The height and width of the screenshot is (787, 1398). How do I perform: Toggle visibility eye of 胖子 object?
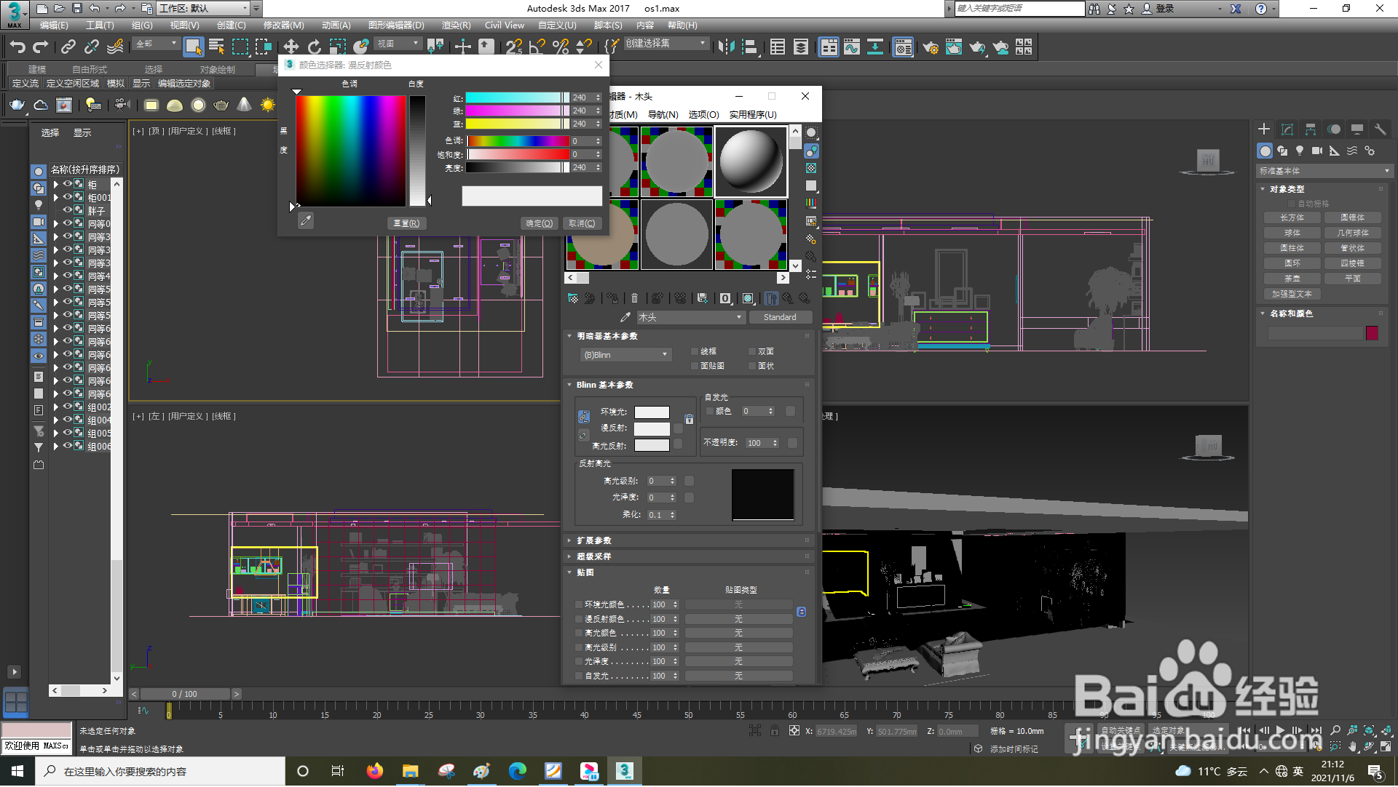[x=68, y=209]
